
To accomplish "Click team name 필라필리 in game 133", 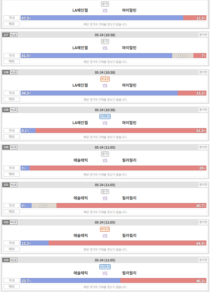I will pyautogui.click(x=129, y=273).
